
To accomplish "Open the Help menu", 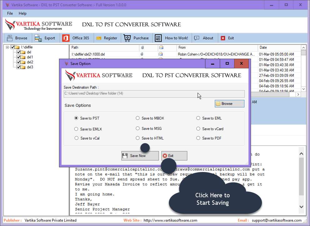I will click(x=22, y=13).
